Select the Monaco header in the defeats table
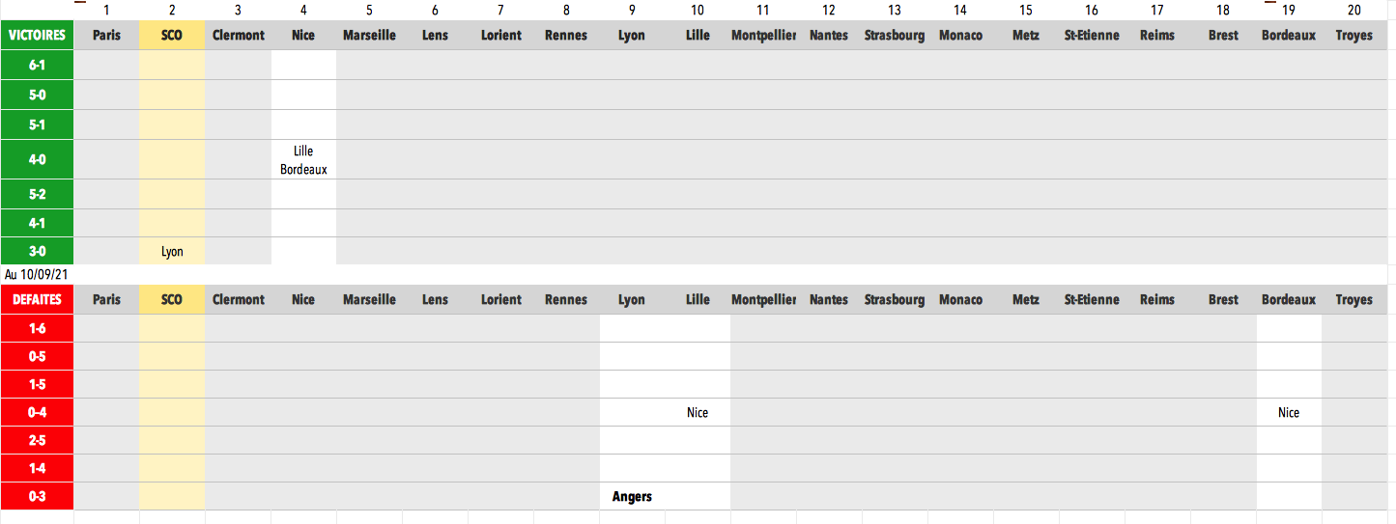 [960, 300]
